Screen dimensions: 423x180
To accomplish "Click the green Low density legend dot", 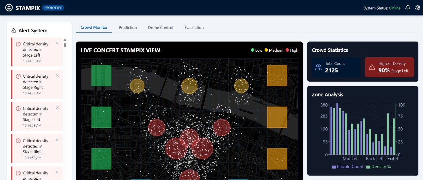I will (252, 50).
